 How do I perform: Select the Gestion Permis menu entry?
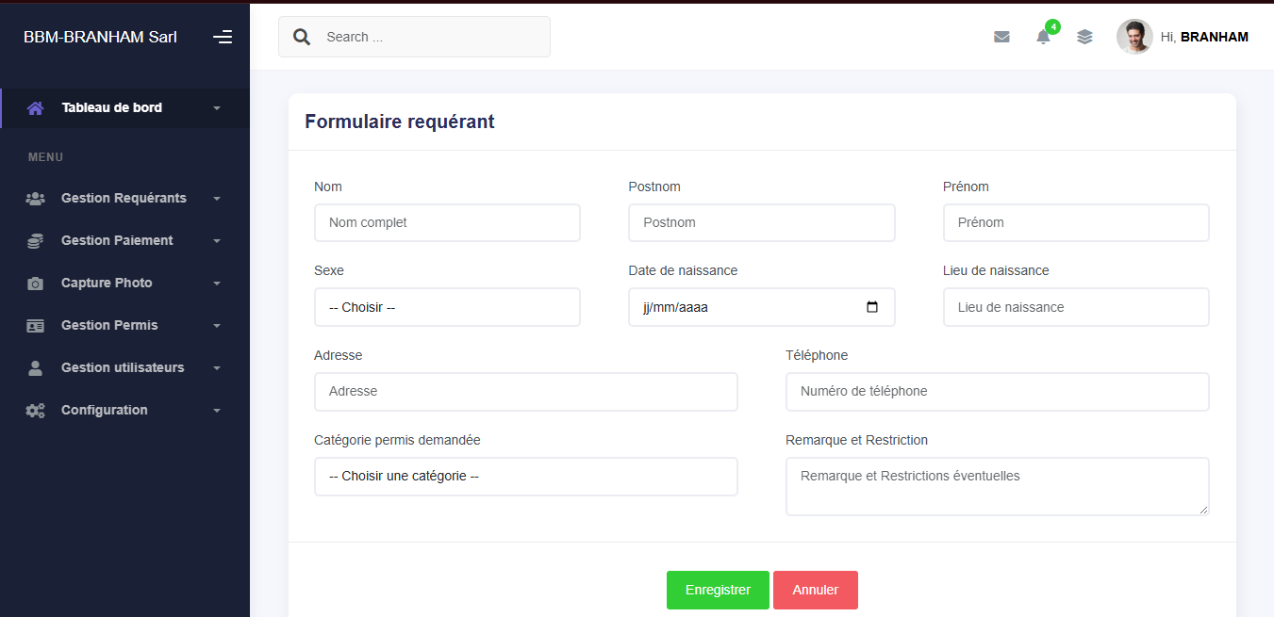(110, 325)
